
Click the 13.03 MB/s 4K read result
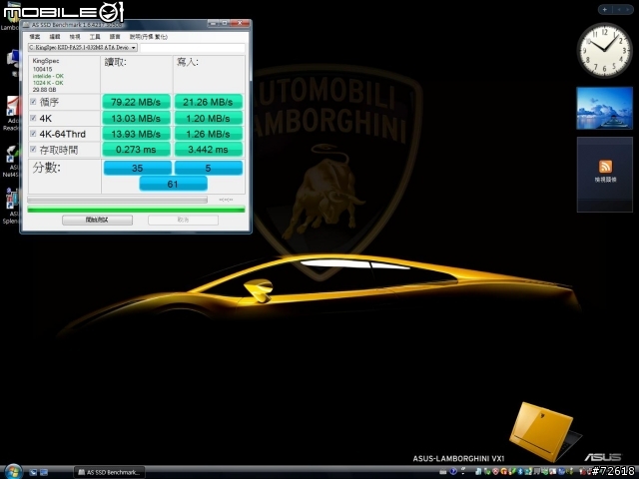pos(136,118)
